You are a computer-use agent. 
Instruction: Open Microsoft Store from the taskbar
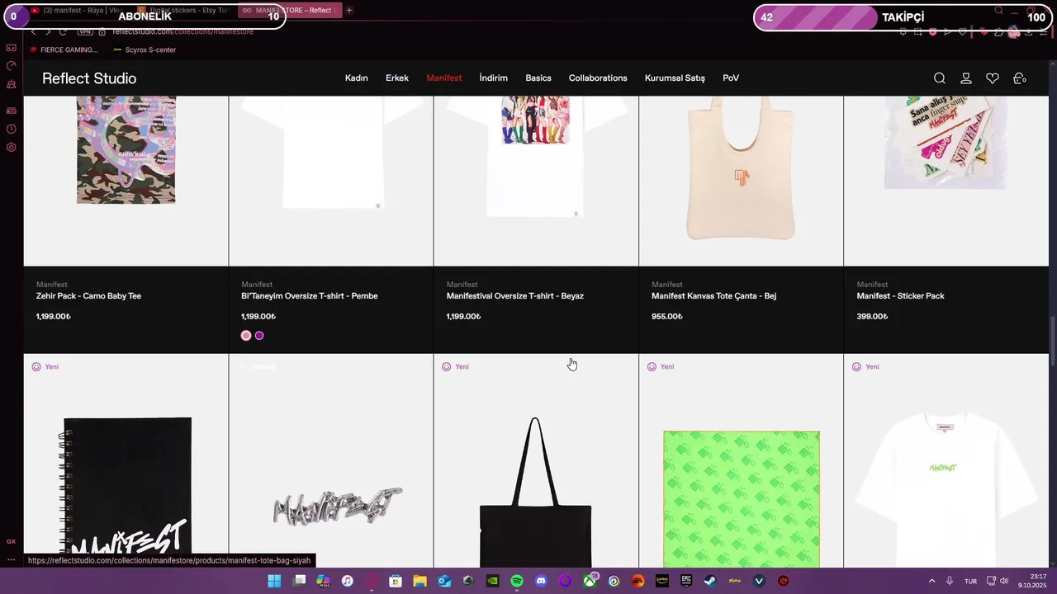[x=396, y=581]
